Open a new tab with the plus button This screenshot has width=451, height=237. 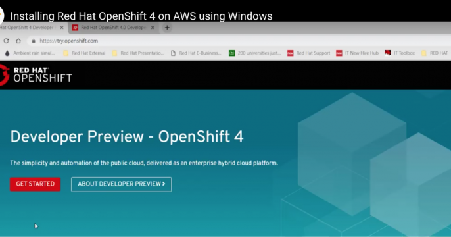tap(167, 28)
